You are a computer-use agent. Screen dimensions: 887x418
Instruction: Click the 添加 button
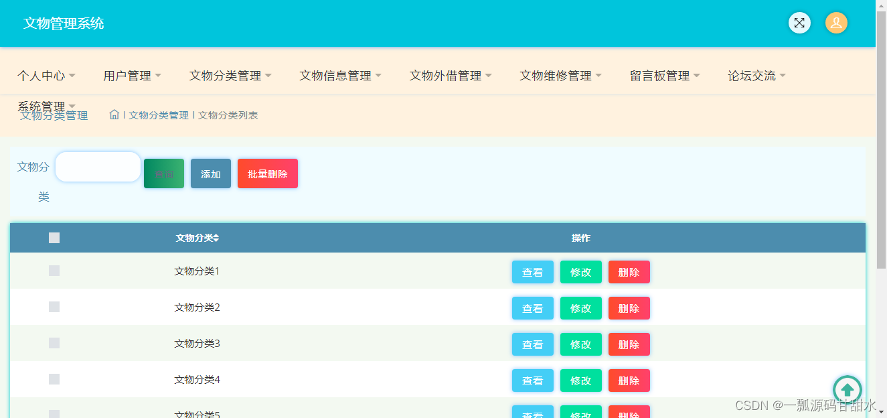(211, 173)
